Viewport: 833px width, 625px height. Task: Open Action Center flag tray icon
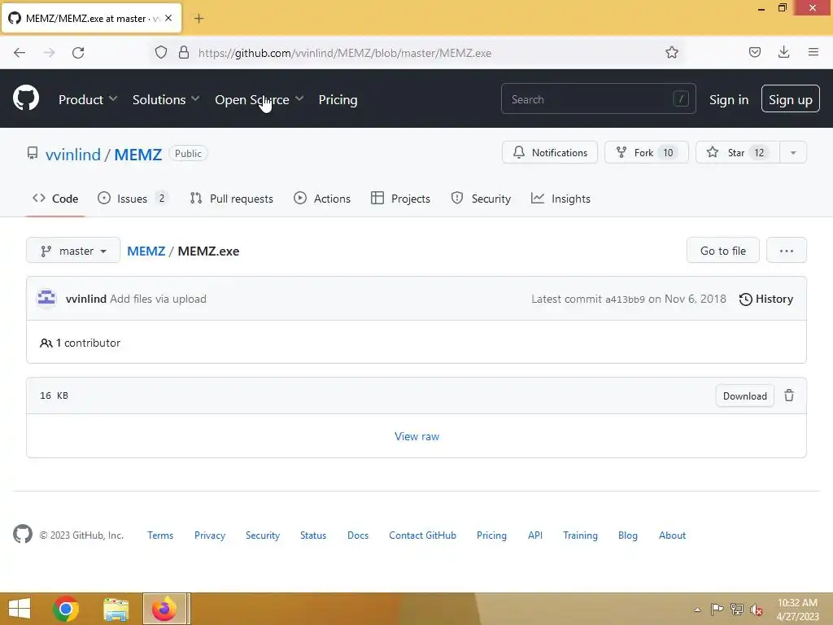point(717,609)
